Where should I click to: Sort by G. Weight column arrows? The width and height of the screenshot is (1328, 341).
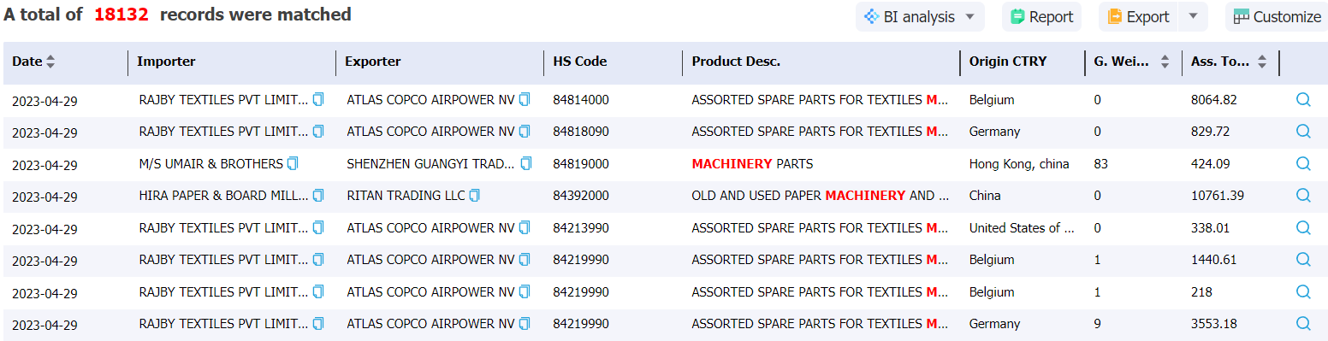1165,62
